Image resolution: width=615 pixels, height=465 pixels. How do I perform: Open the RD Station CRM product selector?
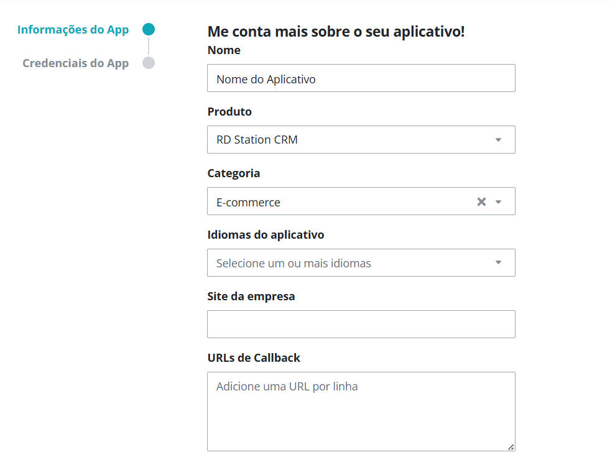tap(348, 140)
